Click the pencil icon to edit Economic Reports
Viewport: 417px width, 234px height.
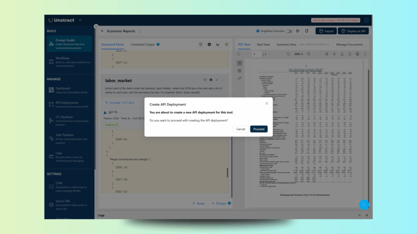[x=140, y=31]
